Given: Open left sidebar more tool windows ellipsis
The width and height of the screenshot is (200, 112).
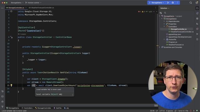Looking at the screenshot, I should pos(2,8).
